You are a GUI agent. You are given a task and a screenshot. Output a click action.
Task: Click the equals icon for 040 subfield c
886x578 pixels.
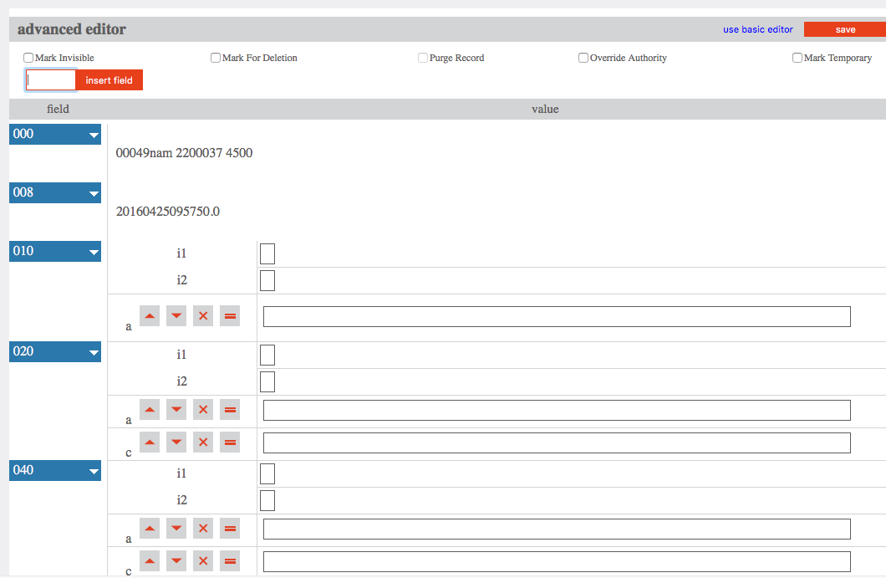pyautogui.click(x=230, y=561)
